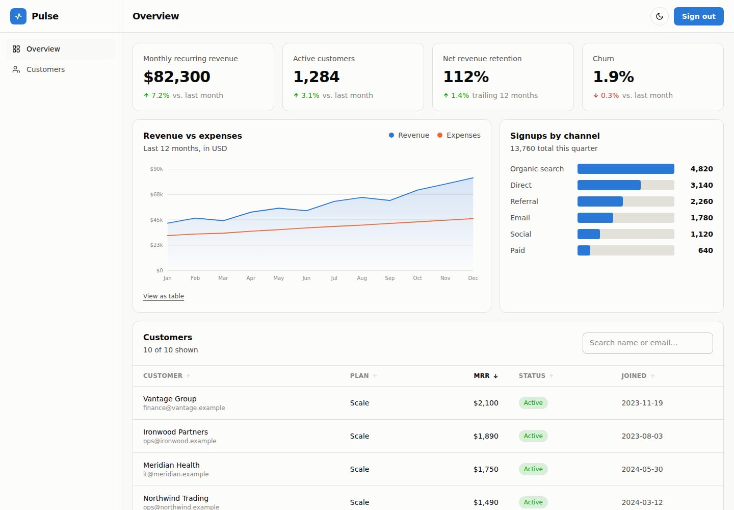This screenshot has height=510, width=734.
Task: Select the Ironwood Partners customer name
Action: 175,432
